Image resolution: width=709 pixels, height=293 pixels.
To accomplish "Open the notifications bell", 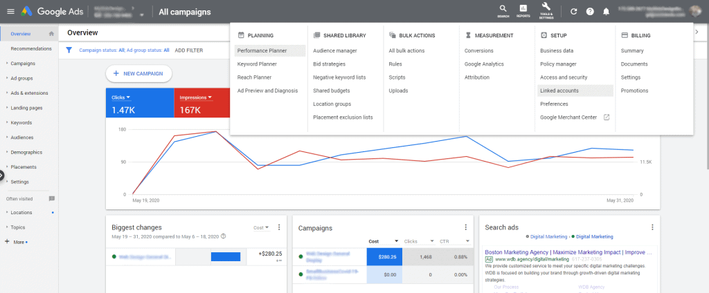I will (607, 12).
